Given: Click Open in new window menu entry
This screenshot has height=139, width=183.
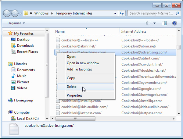Looking at the screenshot, I should (x=83, y=63).
